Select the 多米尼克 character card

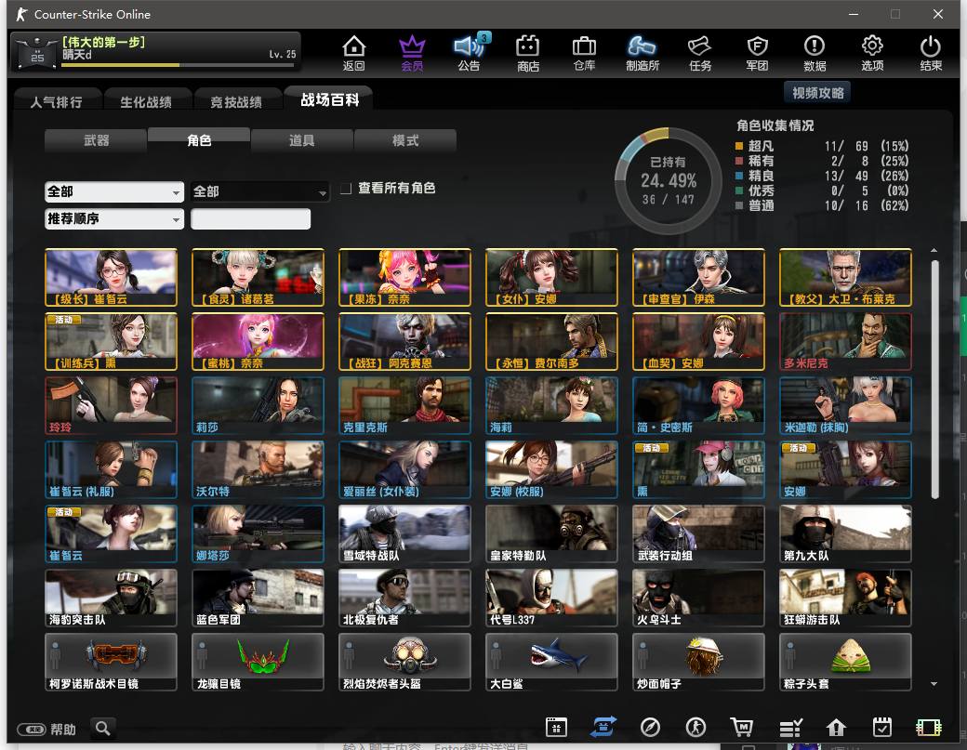(x=845, y=341)
